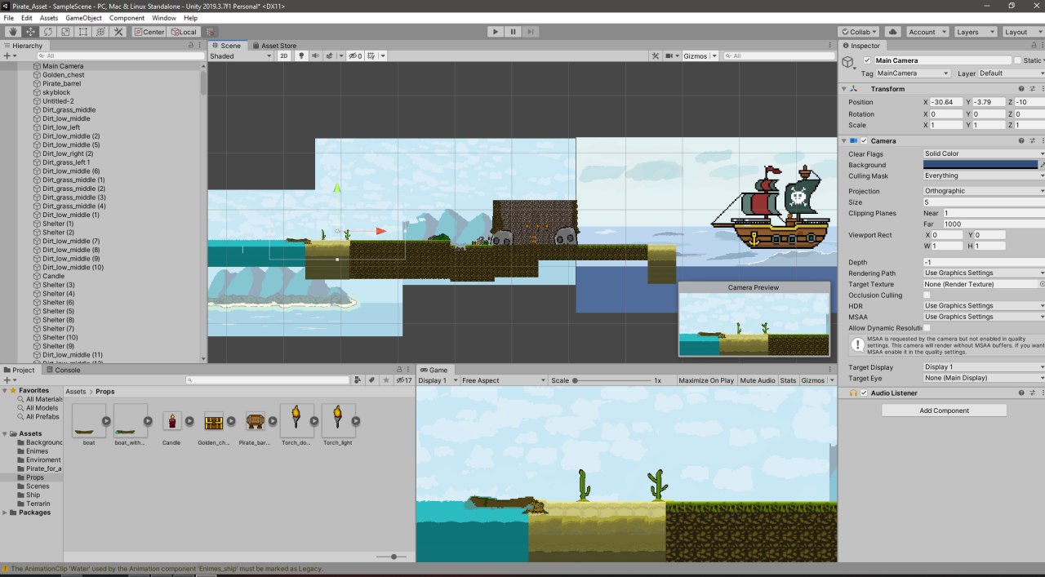Image resolution: width=1045 pixels, height=577 pixels.
Task: Select the Transform combined tool
Action: pos(100,32)
